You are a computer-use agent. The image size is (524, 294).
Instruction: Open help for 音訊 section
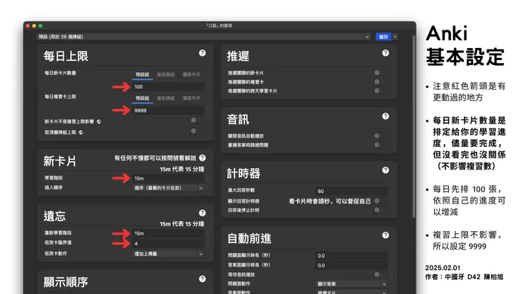tap(385, 116)
